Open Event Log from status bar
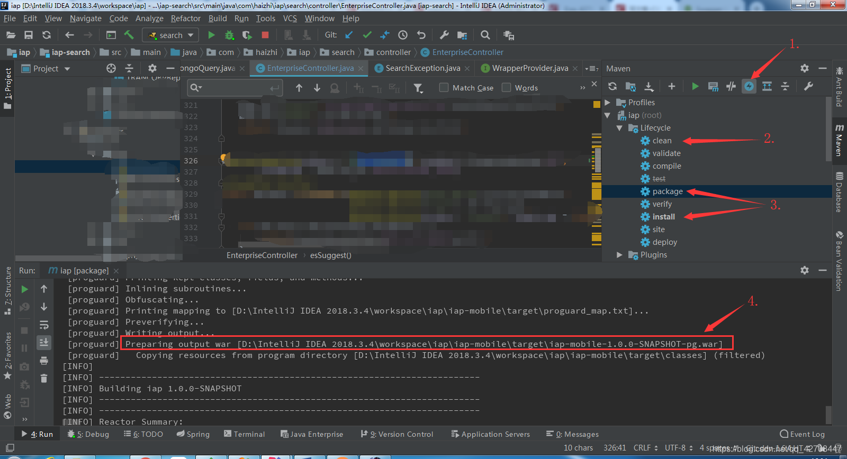This screenshot has height=459, width=847. pyautogui.click(x=802, y=434)
